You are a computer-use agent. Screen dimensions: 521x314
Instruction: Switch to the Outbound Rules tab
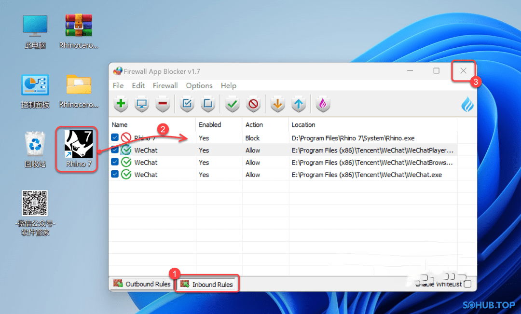coord(142,284)
